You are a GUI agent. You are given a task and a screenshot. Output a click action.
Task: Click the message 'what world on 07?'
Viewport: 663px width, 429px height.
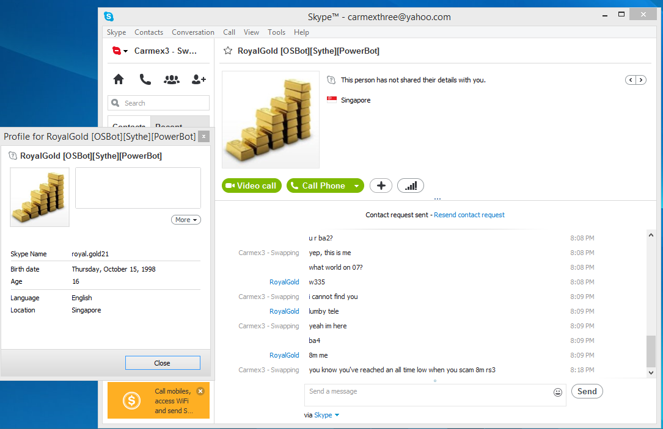[x=335, y=267]
